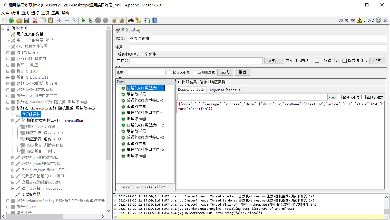This screenshot has width=390, height=220.
Task: Select 响应断言-包含-(.+) tree item
Action: coord(43,139)
